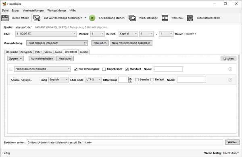Image resolution: width=242 pixels, height=157 pixels.
Task: Switch to the Filter tab
Action: click(x=38, y=52)
